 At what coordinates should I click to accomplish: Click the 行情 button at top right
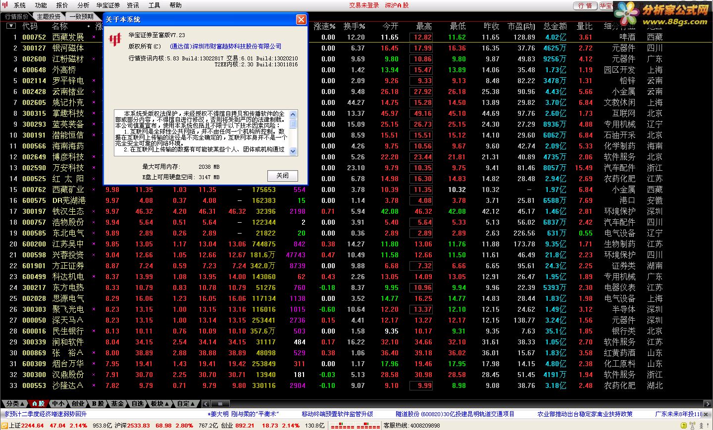point(585,5)
